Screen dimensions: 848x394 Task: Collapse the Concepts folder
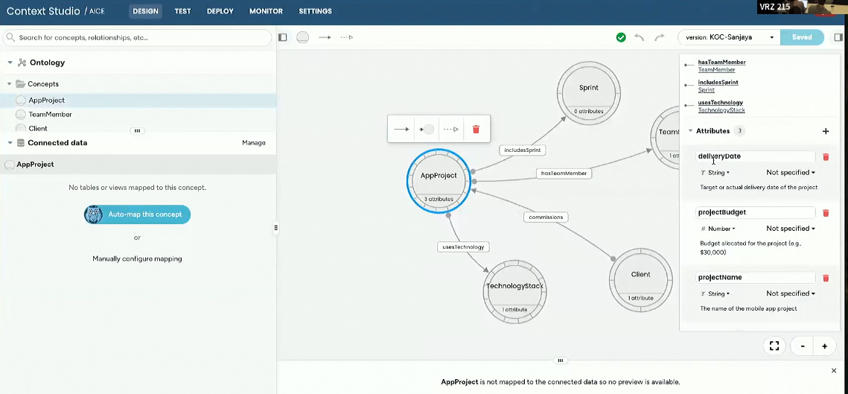tap(9, 84)
